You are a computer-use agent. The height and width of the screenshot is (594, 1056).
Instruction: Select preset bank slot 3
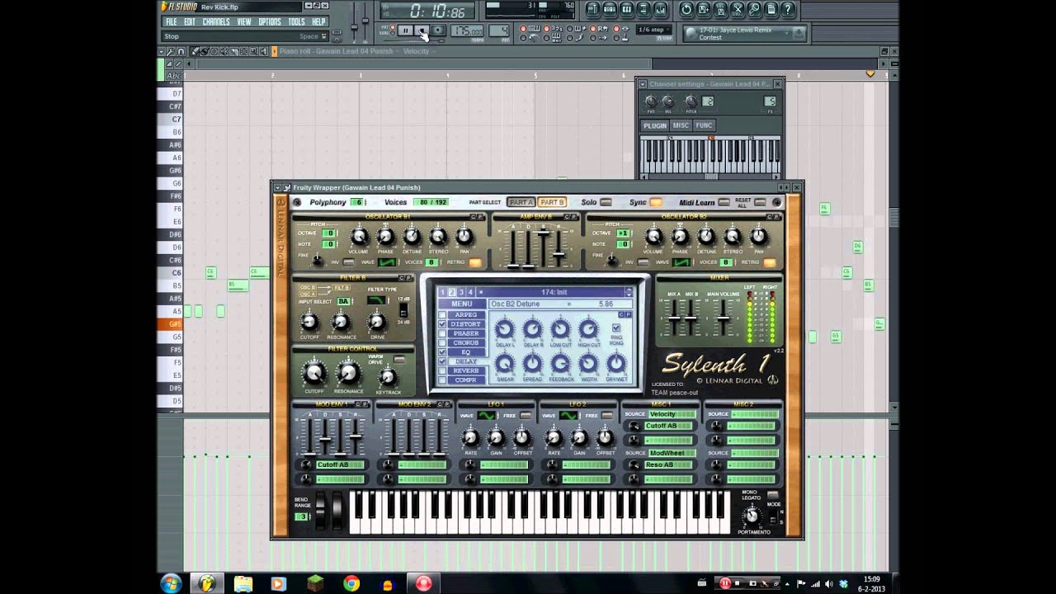pyautogui.click(x=461, y=292)
